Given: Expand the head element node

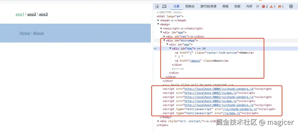Looking at the screenshot, I should 158,20.
